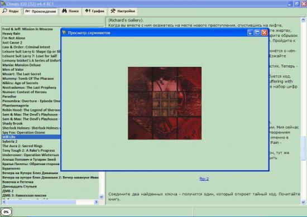Image resolution: width=307 pixels, height=217 pixels.
Task: Select the highlighted Still Life entry
Action: [x=31, y=137]
